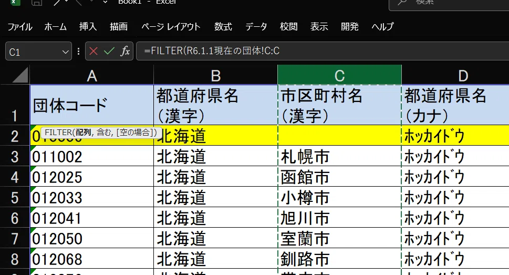
Task: Select row 1 header
Action: 15,105
